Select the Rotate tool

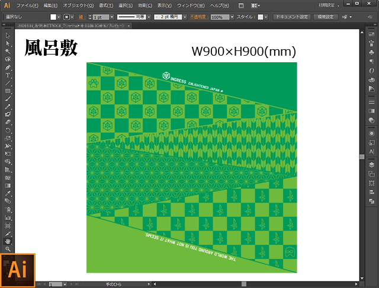[8, 130]
